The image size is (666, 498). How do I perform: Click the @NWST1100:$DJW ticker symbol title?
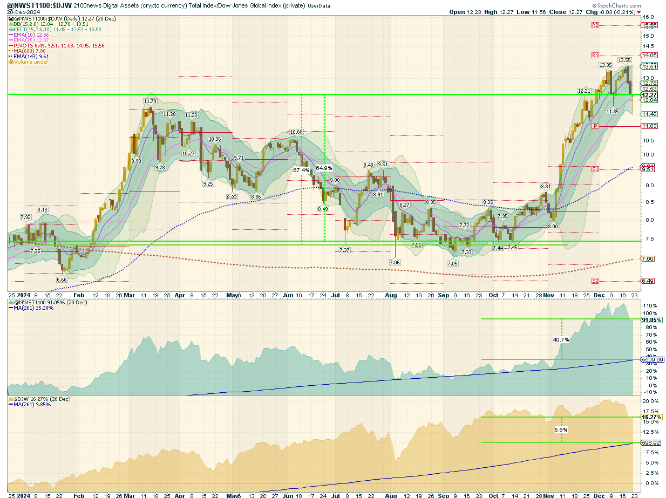click(39, 5)
